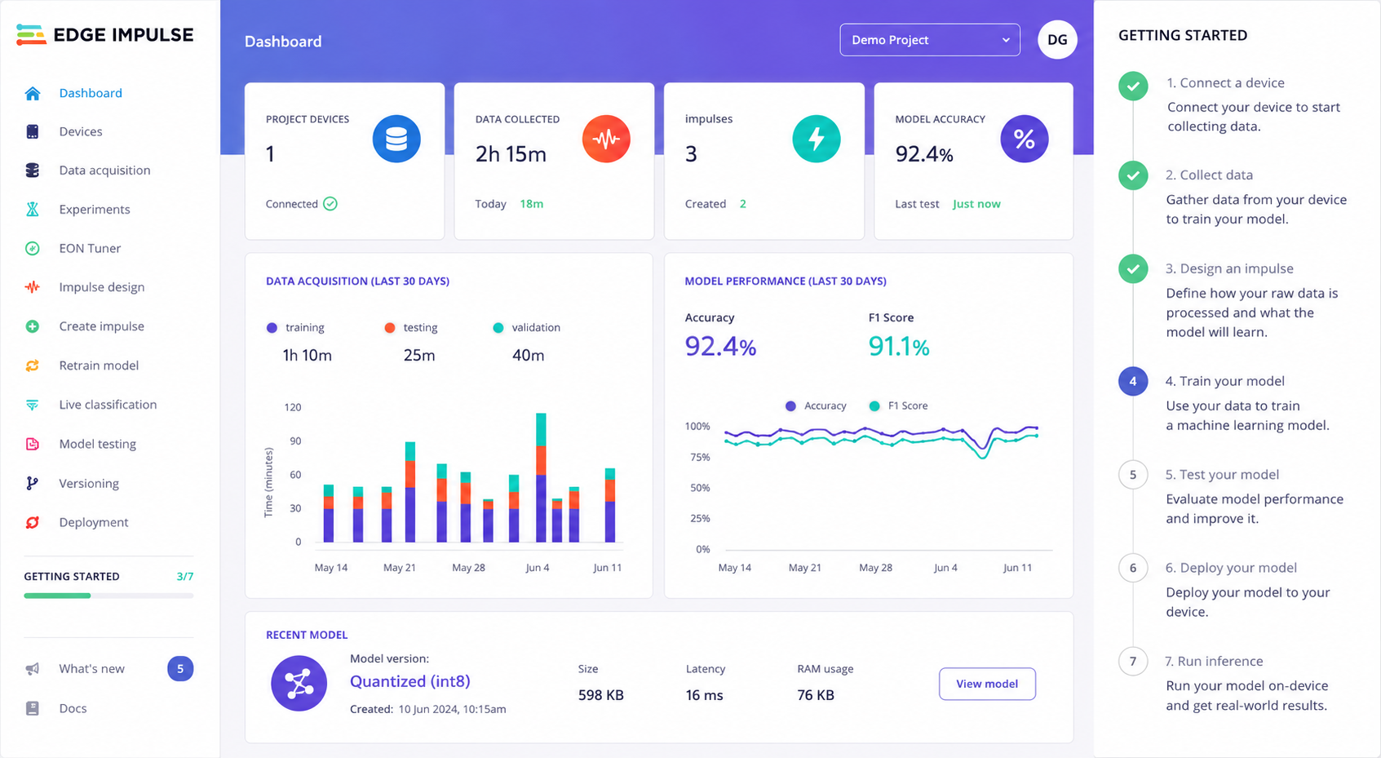Screen dimensions: 1381x758
Task: Click the tallest bar in acquisition chart
Action: [x=541, y=477]
